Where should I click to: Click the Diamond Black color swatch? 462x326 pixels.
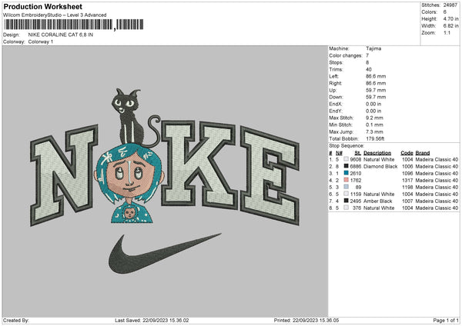pos(346,166)
